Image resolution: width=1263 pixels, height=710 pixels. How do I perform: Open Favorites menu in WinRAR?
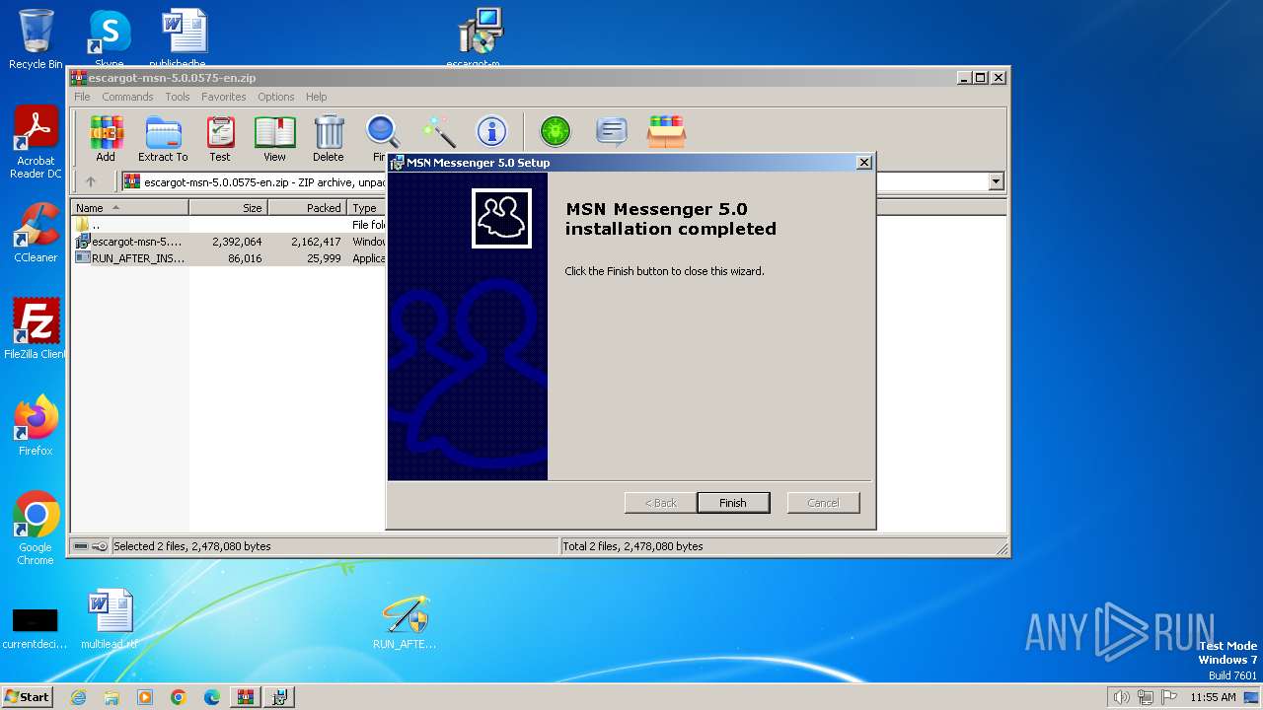[x=224, y=97]
